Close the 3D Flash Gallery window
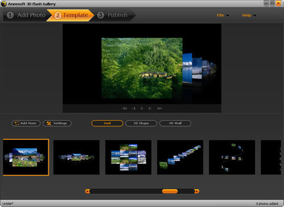The image size is (284, 207). (278, 3)
